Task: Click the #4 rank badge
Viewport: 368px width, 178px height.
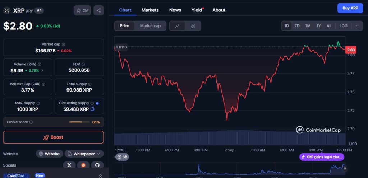Action: coord(39,10)
